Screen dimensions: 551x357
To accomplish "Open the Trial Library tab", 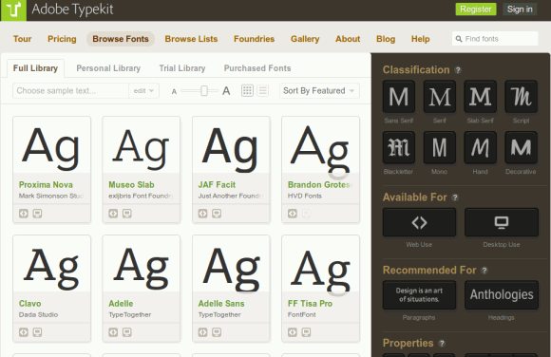I will coord(182,68).
